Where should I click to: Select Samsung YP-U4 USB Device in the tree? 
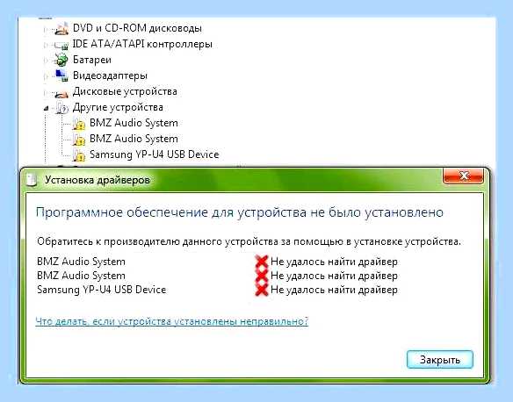click(x=154, y=154)
